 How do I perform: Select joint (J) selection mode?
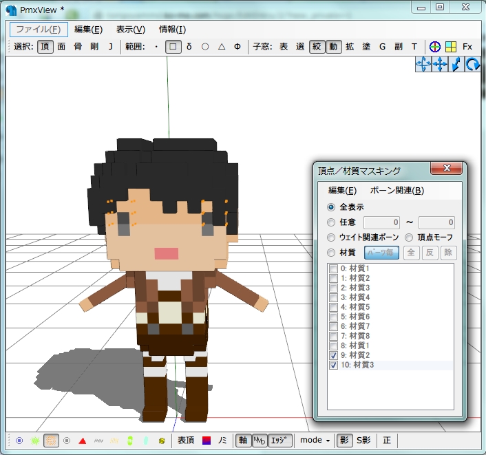point(111,47)
